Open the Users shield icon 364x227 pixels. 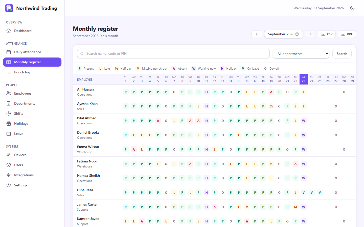(9, 165)
